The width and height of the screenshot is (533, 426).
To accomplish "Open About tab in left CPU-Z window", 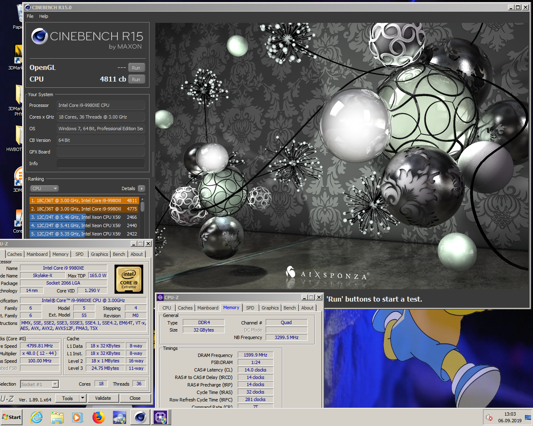I will click(x=137, y=254).
